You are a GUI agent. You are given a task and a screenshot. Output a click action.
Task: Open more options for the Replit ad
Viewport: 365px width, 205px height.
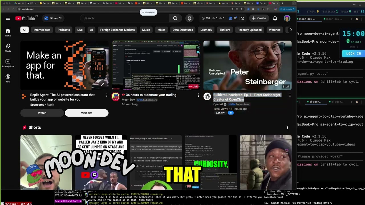(x=107, y=95)
